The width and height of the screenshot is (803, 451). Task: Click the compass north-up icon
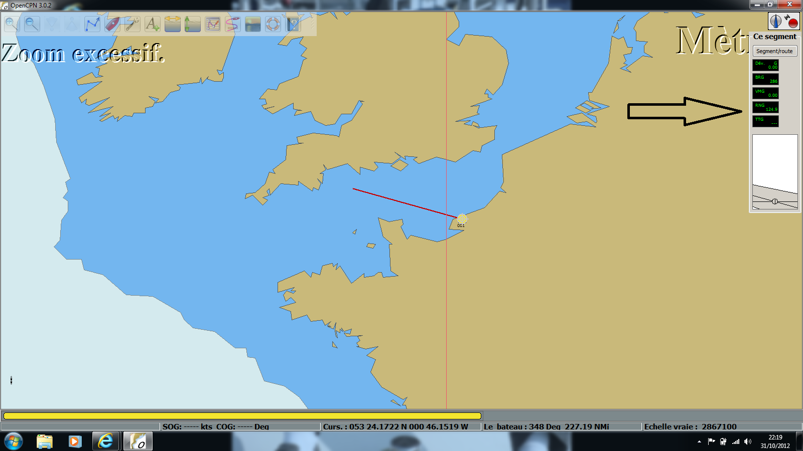coord(776,22)
